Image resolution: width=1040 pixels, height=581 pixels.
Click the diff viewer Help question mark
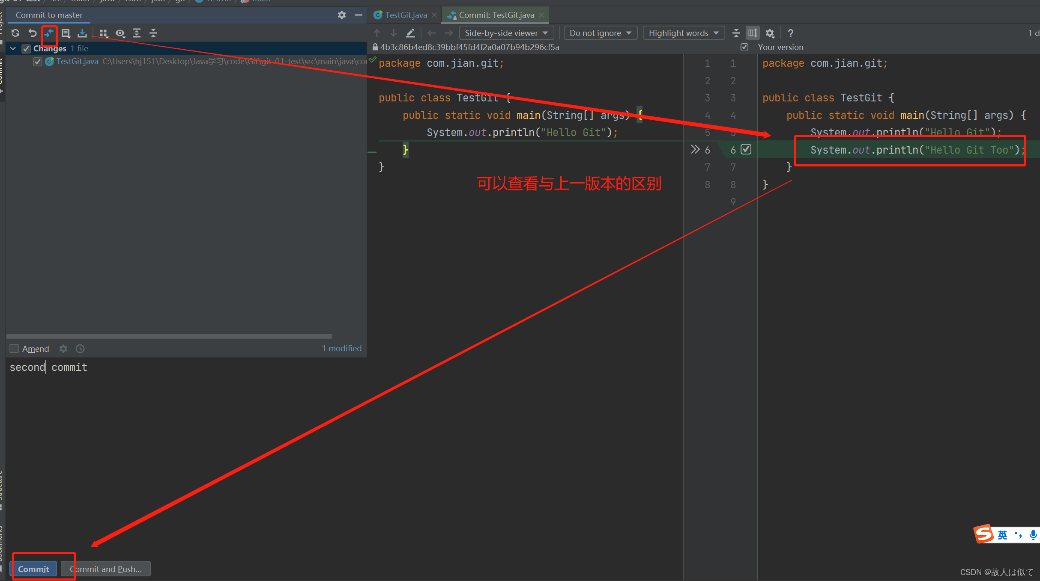(791, 33)
